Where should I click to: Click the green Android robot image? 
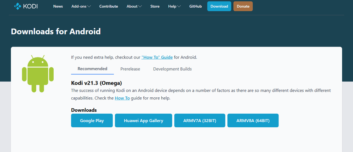coord(38,73)
